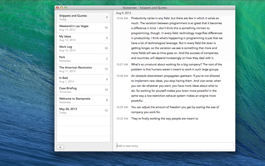Image resolution: width=265 pixels, height=166 pixels.
Task: Click the 10:29 AM timestamp
Action: (x=122, y=107)
